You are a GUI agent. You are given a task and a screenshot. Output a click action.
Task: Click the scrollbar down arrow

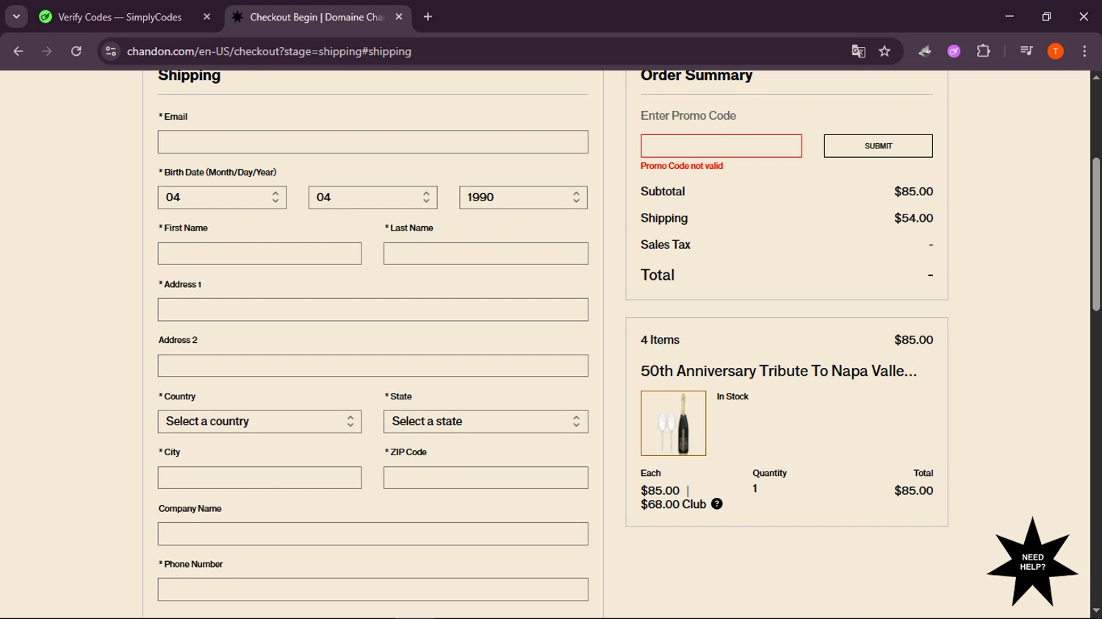pyautogui.click(x=1095, y=611)
